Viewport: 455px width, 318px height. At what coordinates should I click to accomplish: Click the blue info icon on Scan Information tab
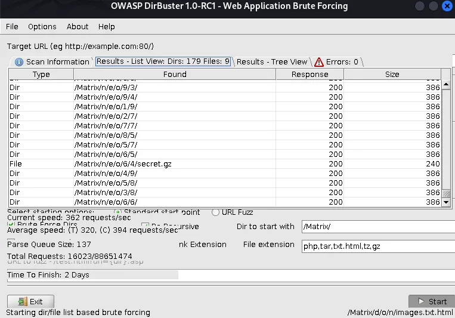click(19, 62)
